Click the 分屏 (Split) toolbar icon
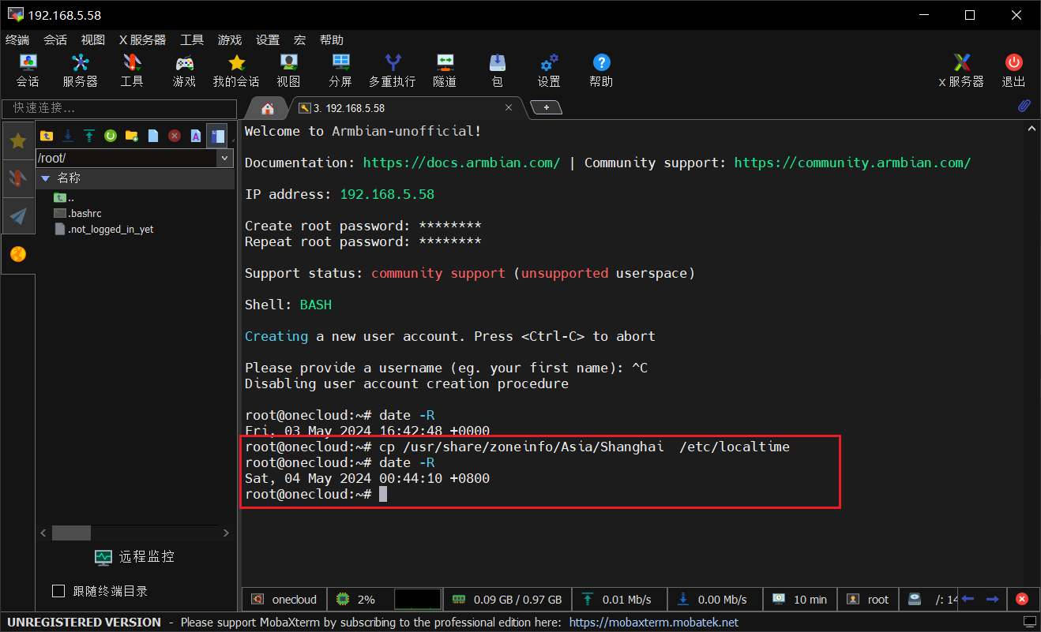1041x632 pixels. (x=340, y=70)
